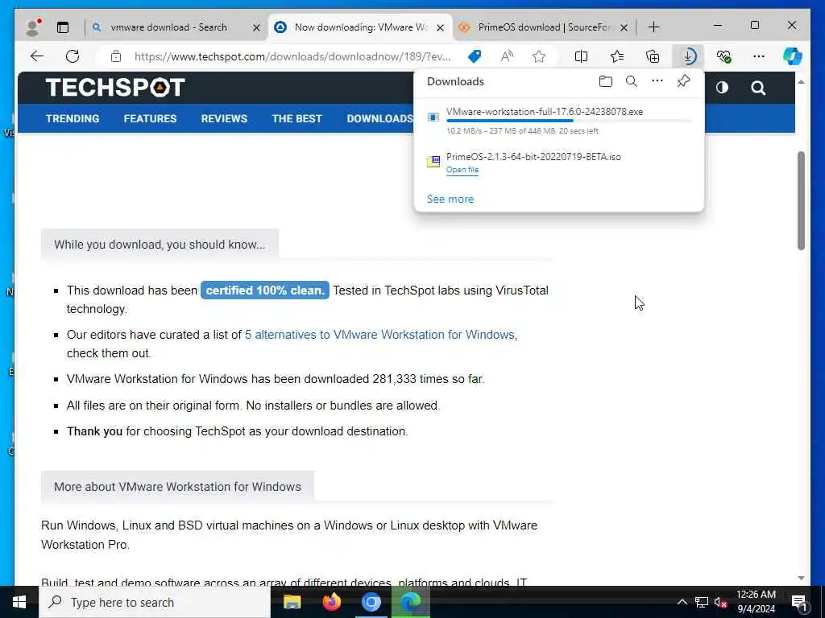Open downloads folder icon in Downloads panel
The width and height of the screenshot is (825, 618).
point(606,81)
